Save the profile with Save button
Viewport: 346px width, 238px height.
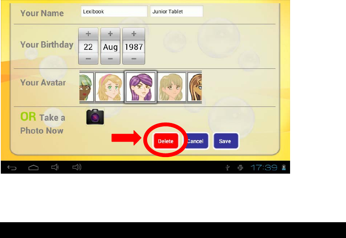pyautogui.click(x=226, y=141)
